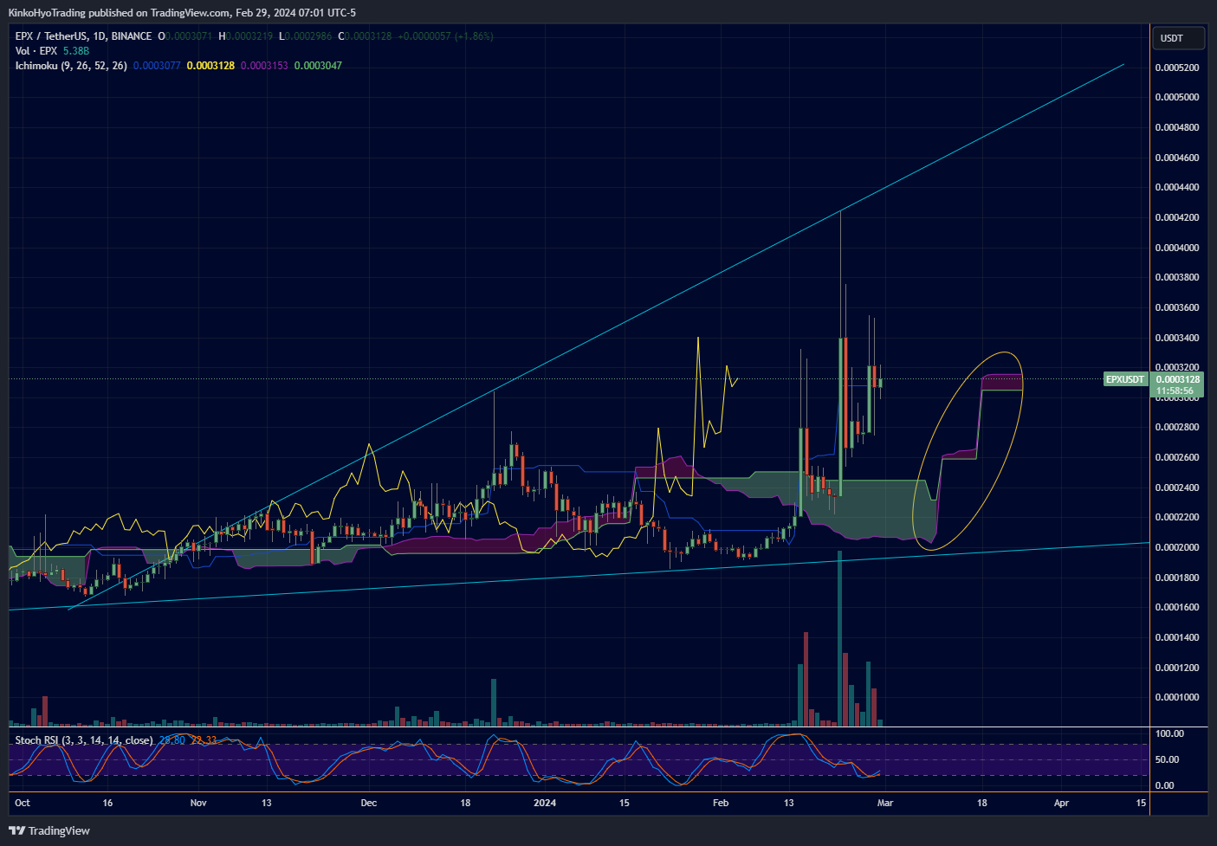Click the Apr label on the time axis

[x=1061, y=803]
